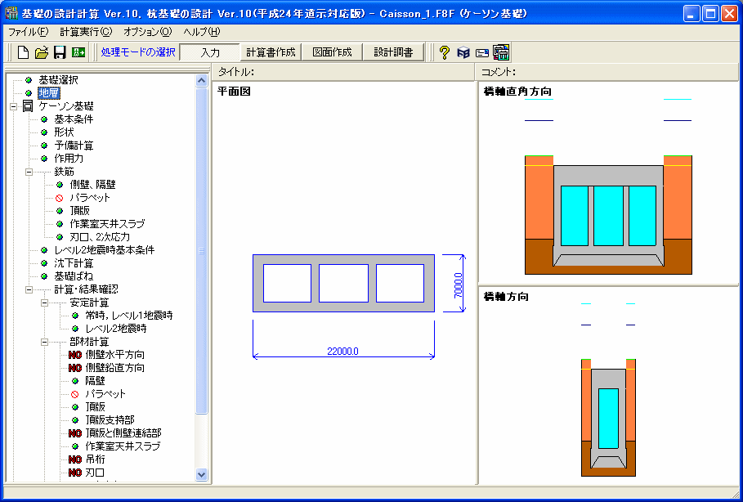This screenshot has height=502, width=743.
Task: Open the ファイル(F) menu
Action: click(x=29, y=32)
